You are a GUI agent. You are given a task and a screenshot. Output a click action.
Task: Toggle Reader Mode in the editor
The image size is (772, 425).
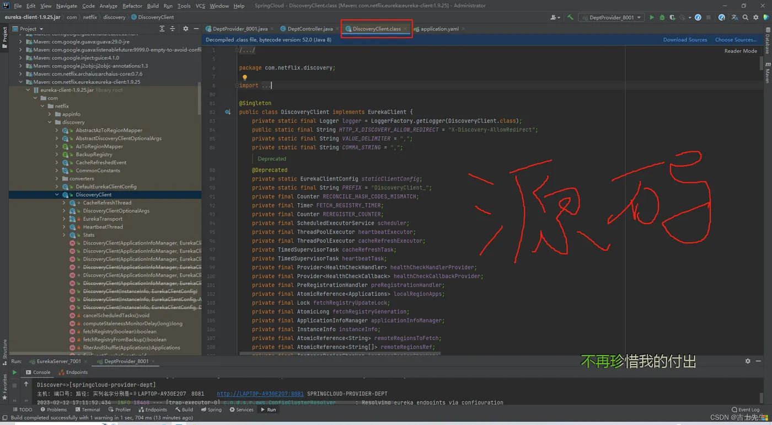coord(740,51)
